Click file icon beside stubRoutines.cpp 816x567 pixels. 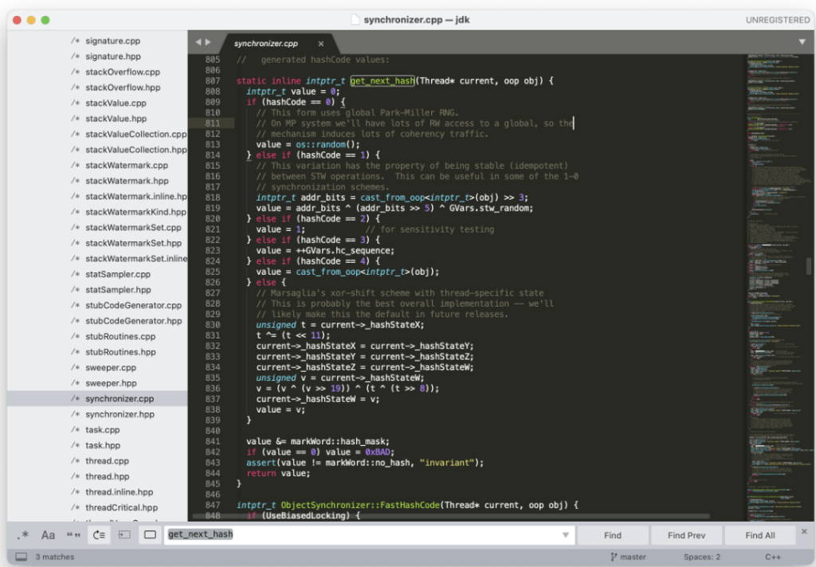pos(76,337)
